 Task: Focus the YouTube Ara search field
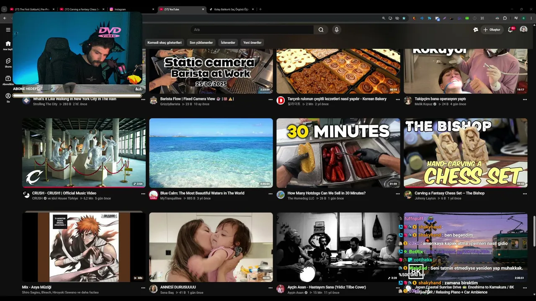click(253, 30)
